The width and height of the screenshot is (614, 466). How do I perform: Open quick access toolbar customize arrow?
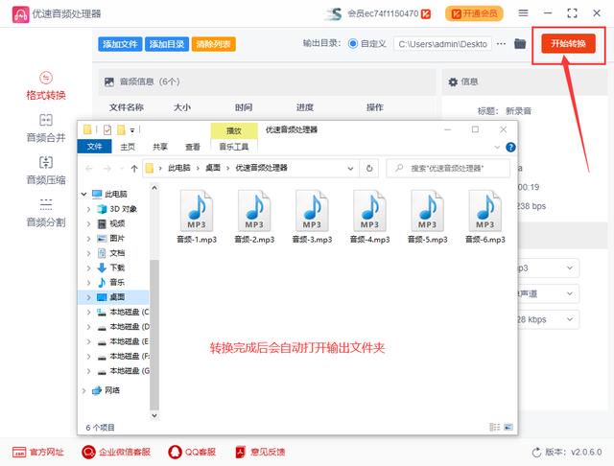[132, 130]
